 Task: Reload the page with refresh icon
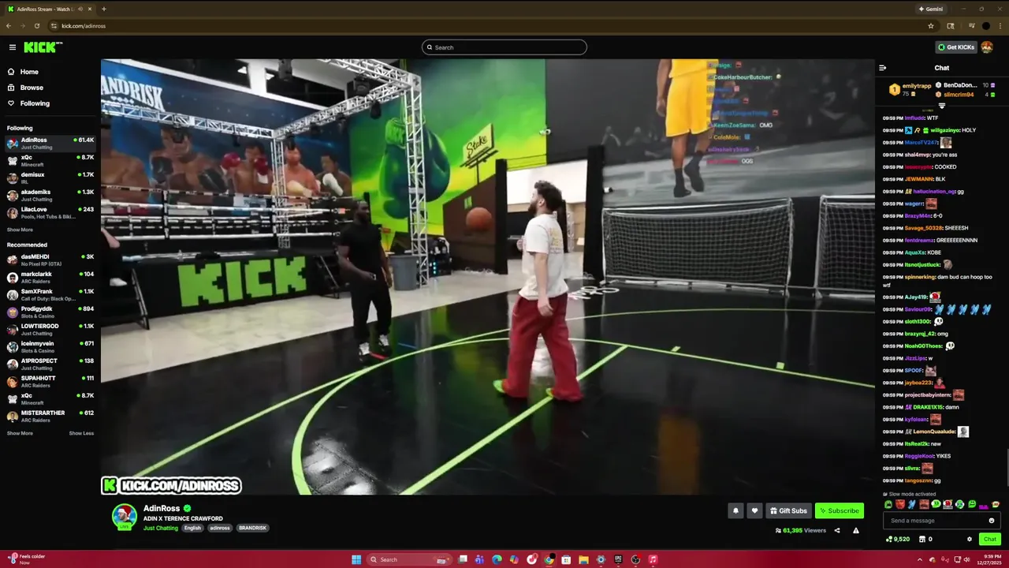37,26
